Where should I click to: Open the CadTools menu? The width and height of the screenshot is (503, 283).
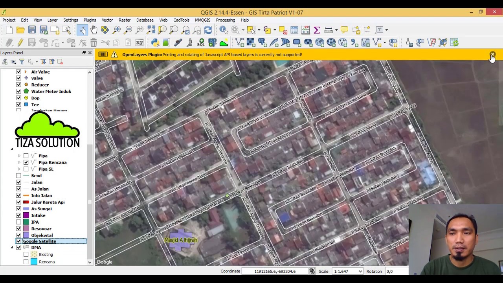pos(181,20)
